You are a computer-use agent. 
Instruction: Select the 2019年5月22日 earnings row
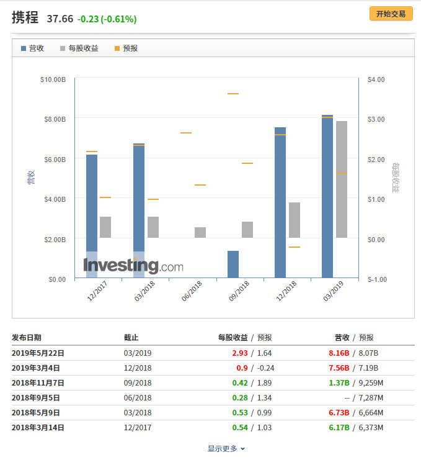38,353
